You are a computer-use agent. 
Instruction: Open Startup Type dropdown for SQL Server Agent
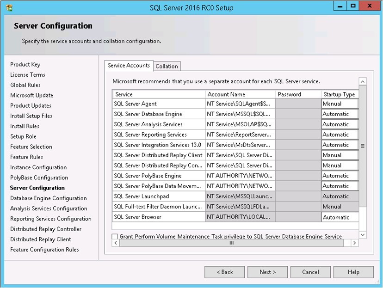[340, 104]
